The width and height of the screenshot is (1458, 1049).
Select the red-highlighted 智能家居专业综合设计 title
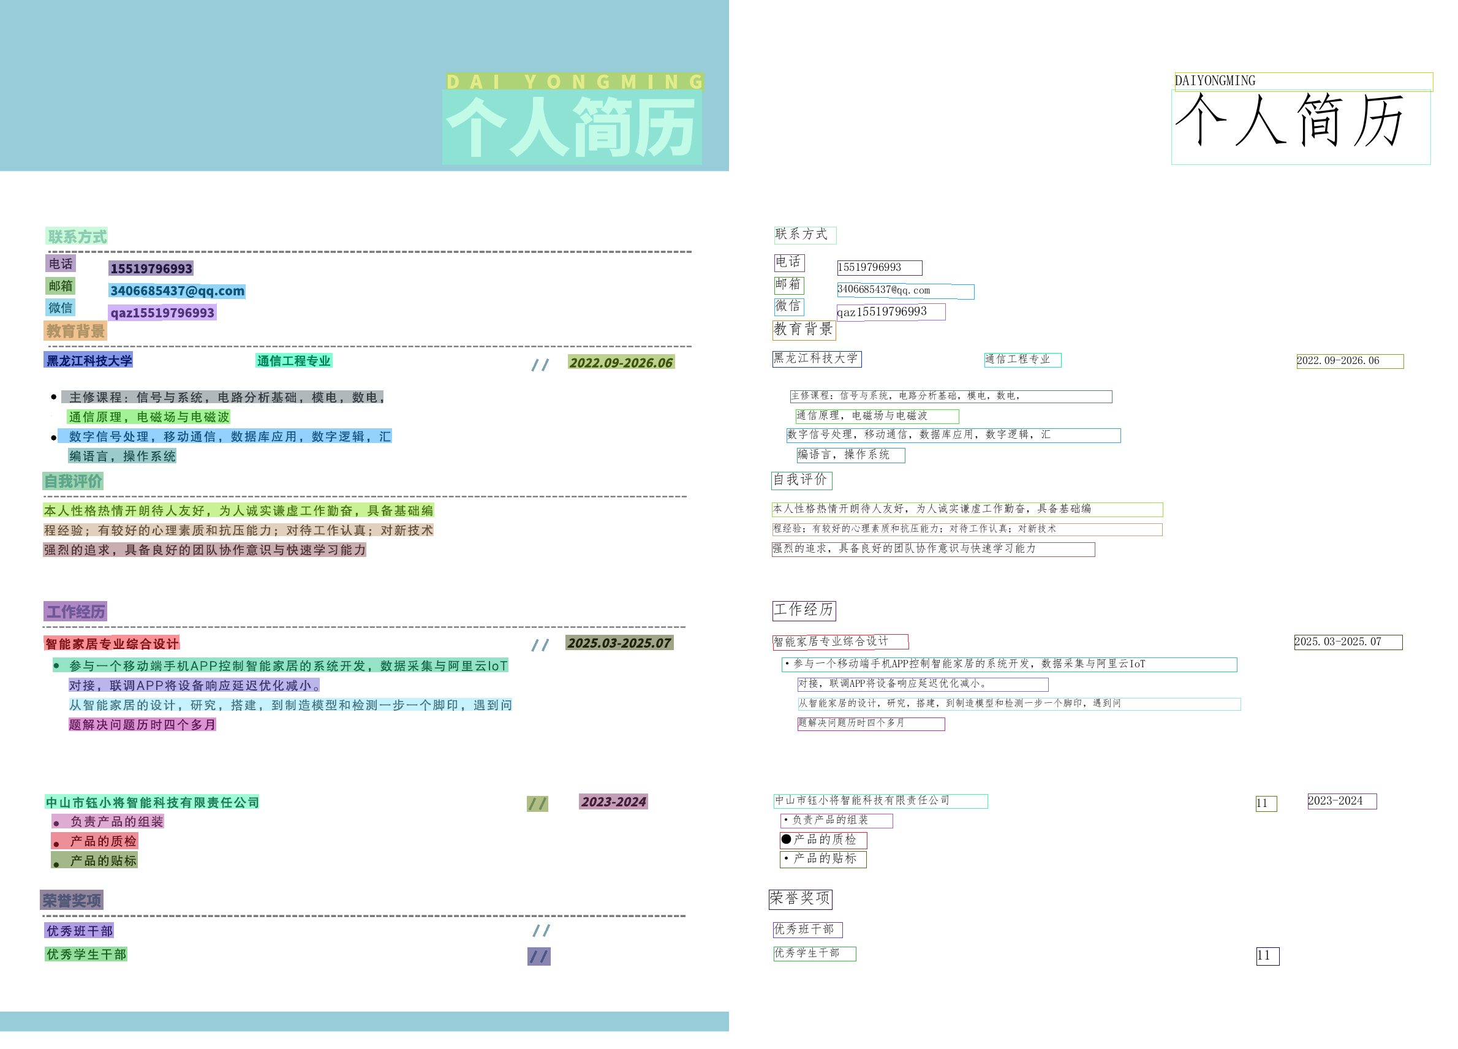[112, 643]
